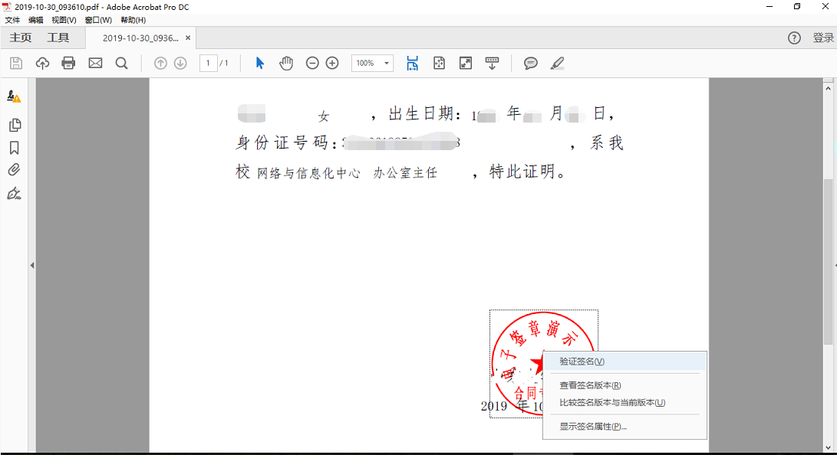Click the text 出生日期
This screenshot has height=455, width=837.
click(421, 113)
